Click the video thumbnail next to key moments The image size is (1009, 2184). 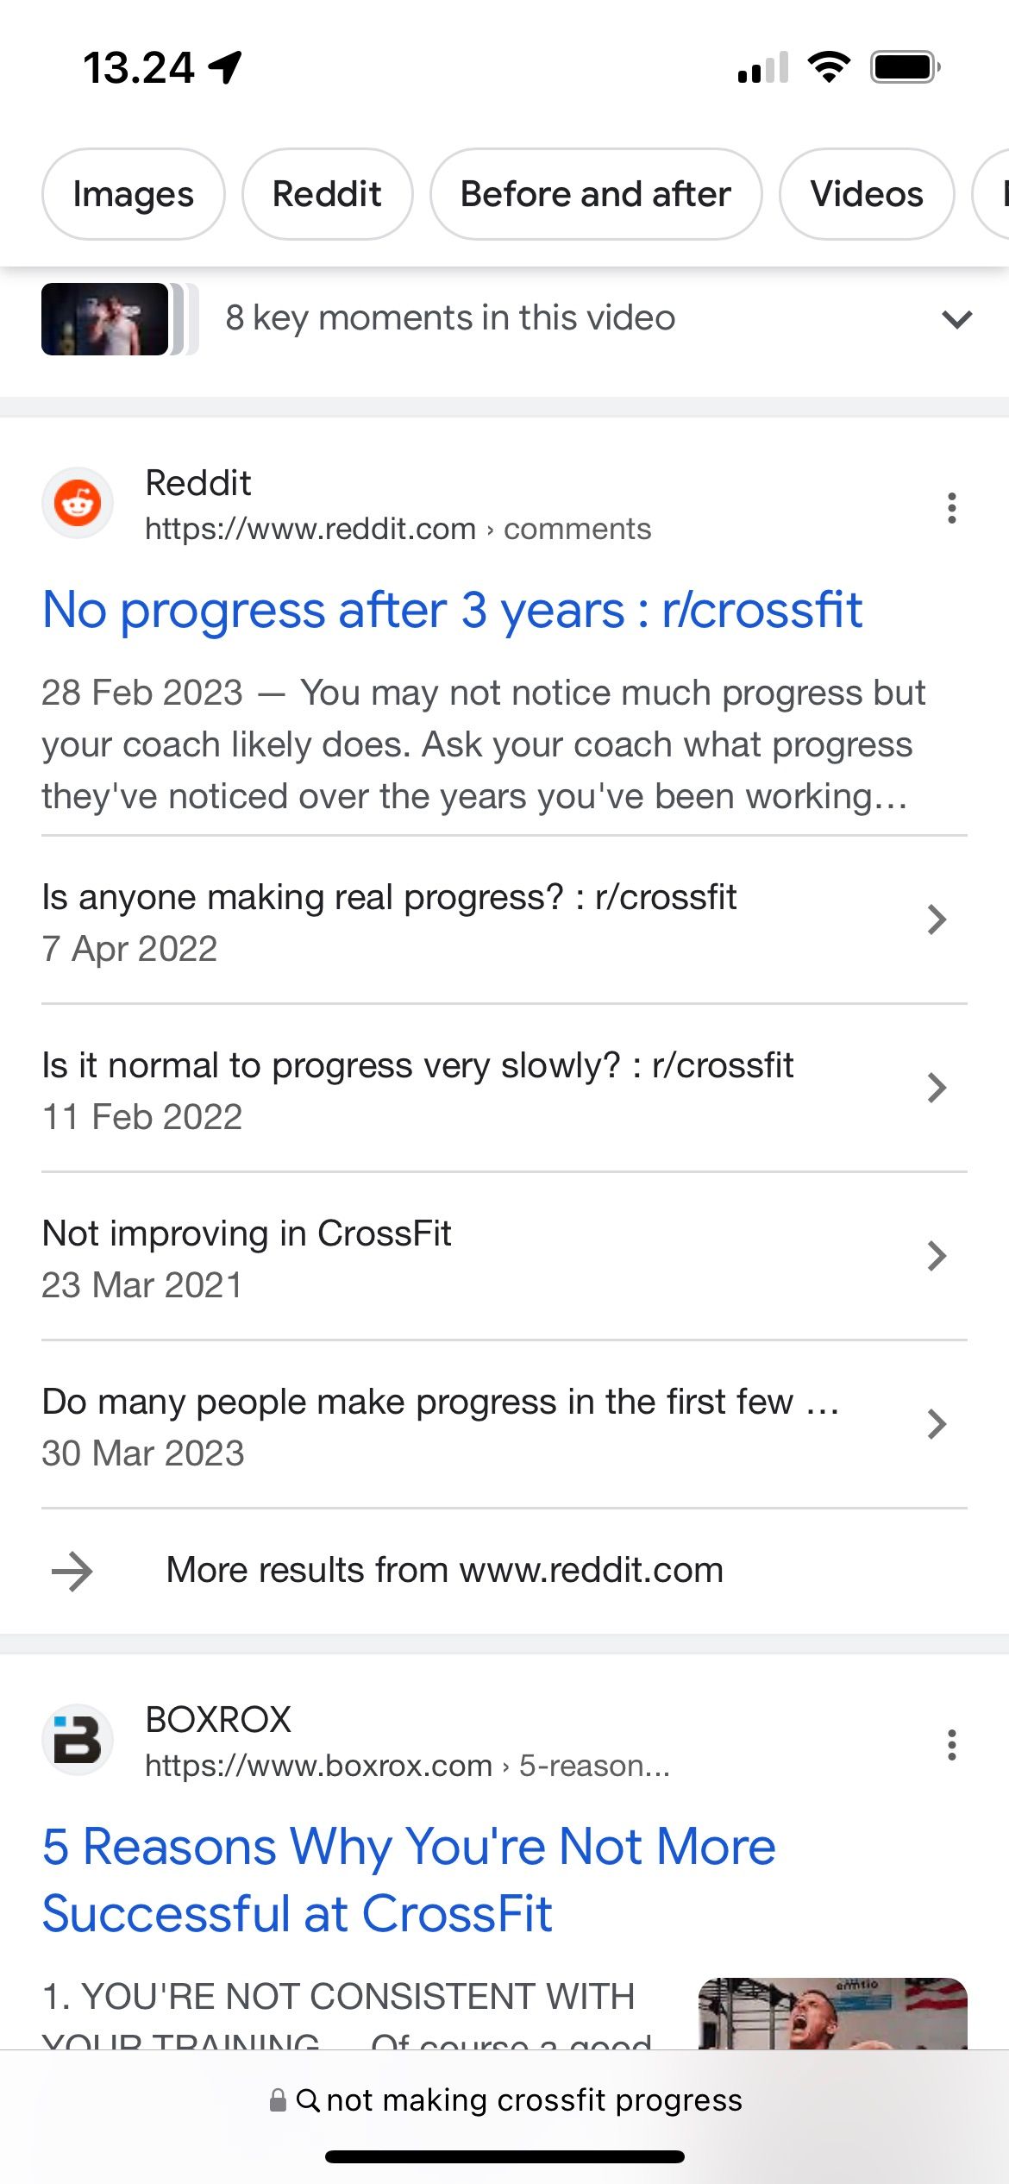[103, 320]
